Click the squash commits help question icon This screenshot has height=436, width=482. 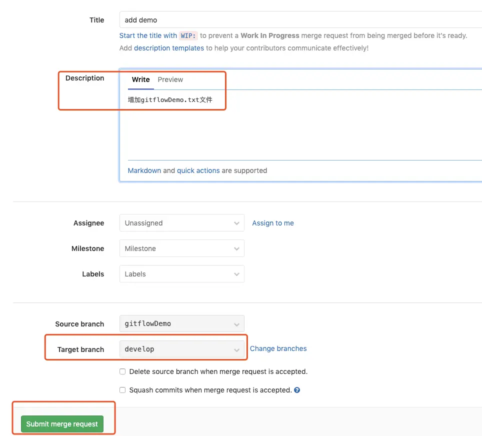click(297, 390)
